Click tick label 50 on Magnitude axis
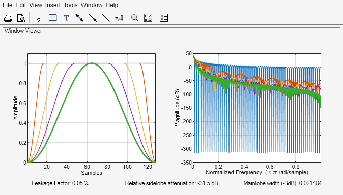This screenshot has height=195, width=343. 189,53
